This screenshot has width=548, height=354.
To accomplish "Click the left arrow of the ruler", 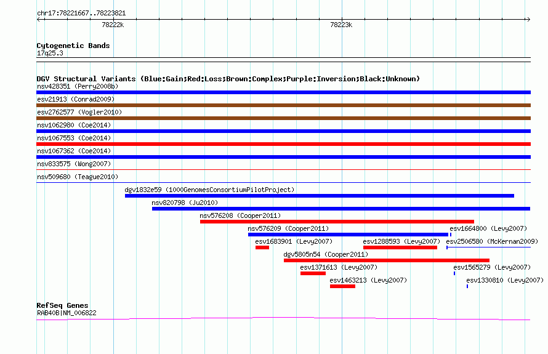I will pos(39,19).
